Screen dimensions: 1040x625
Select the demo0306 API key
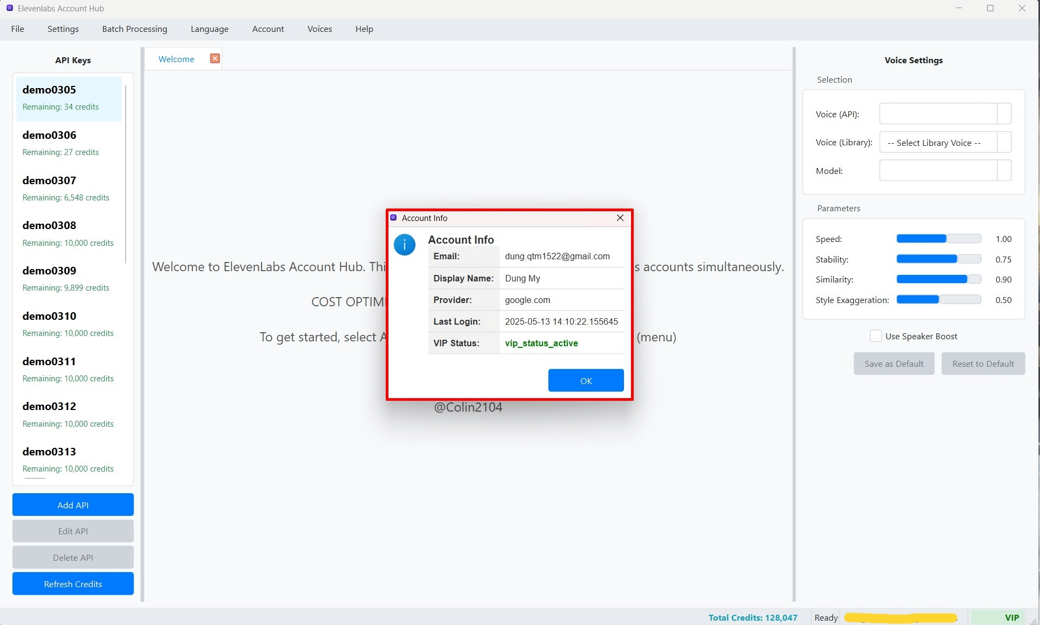pos(69,144)
